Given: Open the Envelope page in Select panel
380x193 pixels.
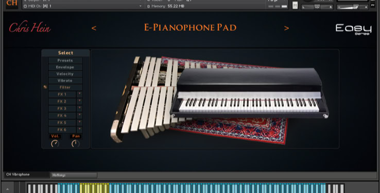Looking at the screenshot, I should [x=65, y=67].
